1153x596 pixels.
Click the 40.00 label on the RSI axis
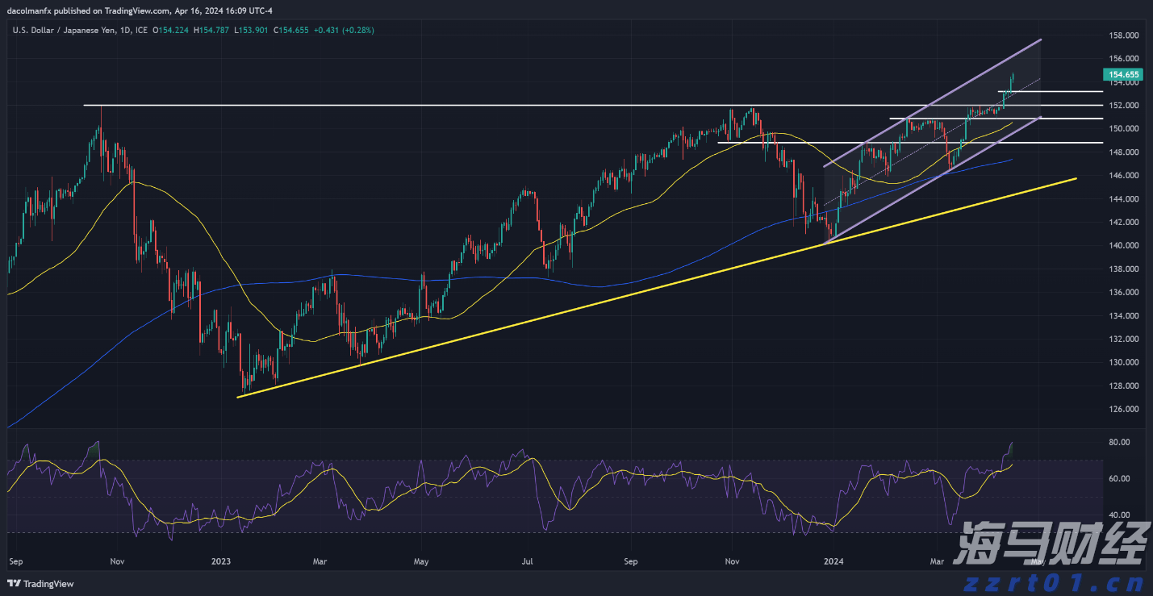point(1118,515)
